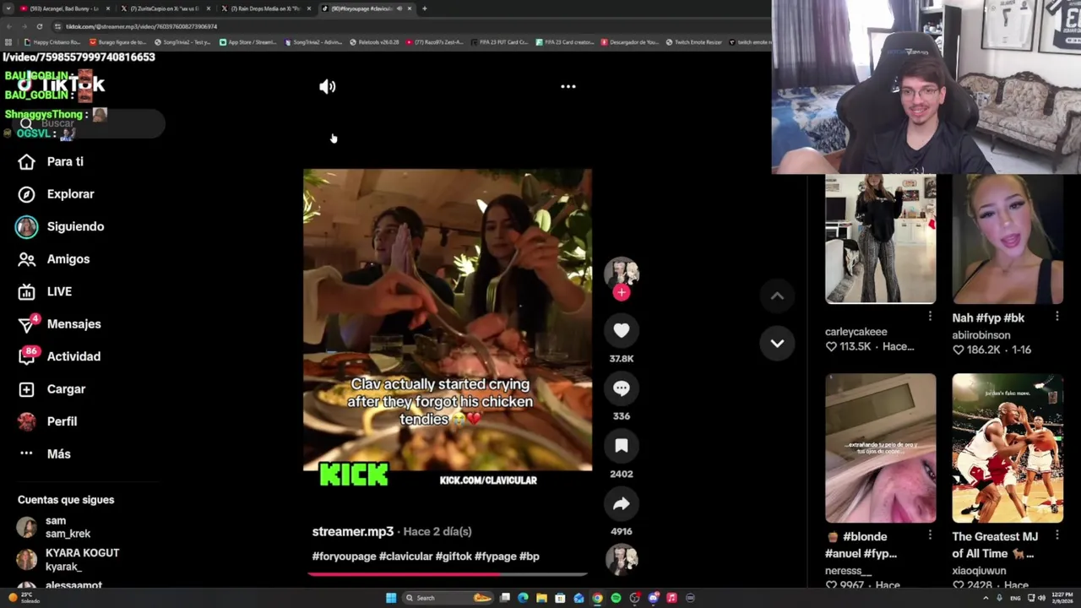Open abiirobinson creator name
Screen dimensions: 1081x608
(981, 334)
